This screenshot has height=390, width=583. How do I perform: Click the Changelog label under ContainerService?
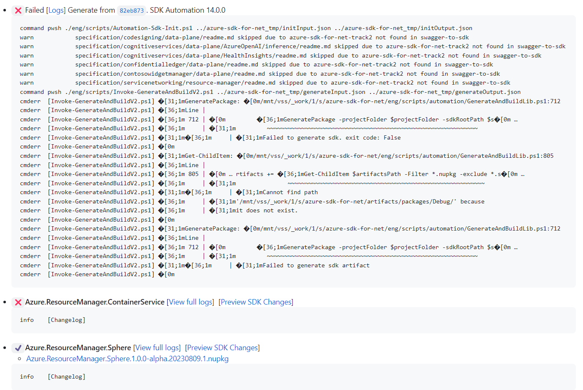[x=66, y=320]
